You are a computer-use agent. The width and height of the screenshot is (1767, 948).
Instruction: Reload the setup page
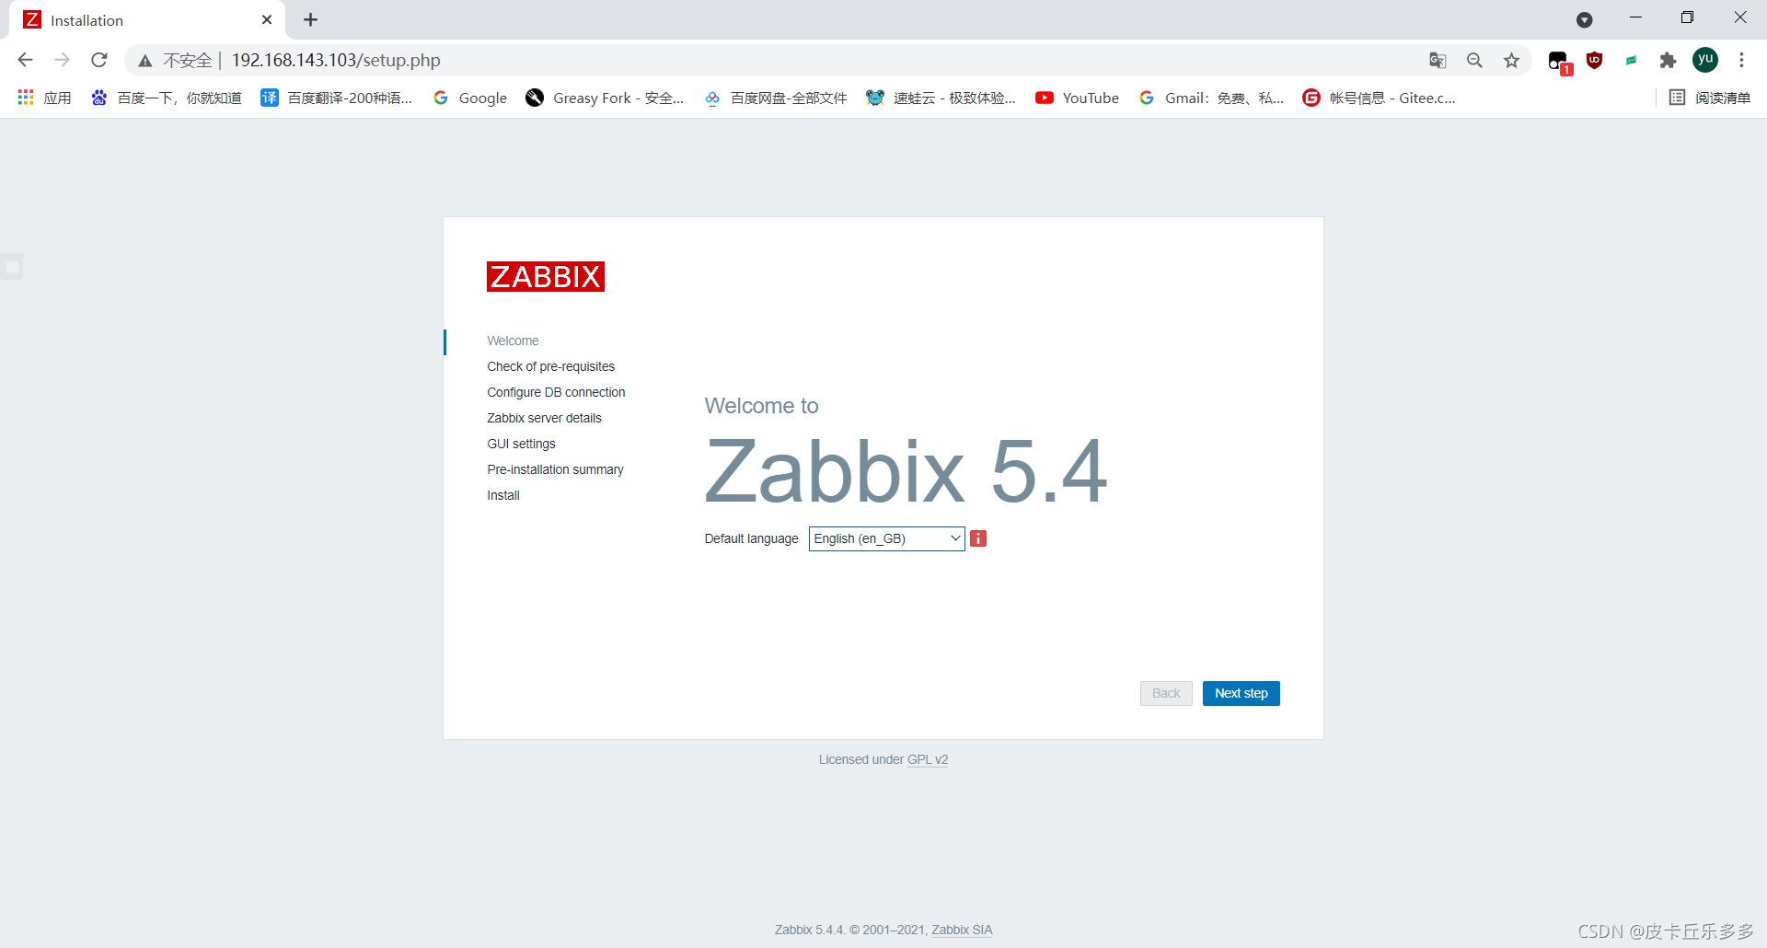coord(99,60)
